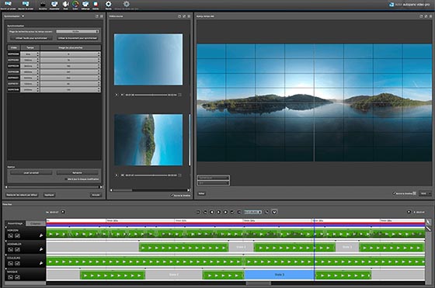435x288 pixels.
Task: Close the Vidéos source panel
Action: (x=189, y=16)
